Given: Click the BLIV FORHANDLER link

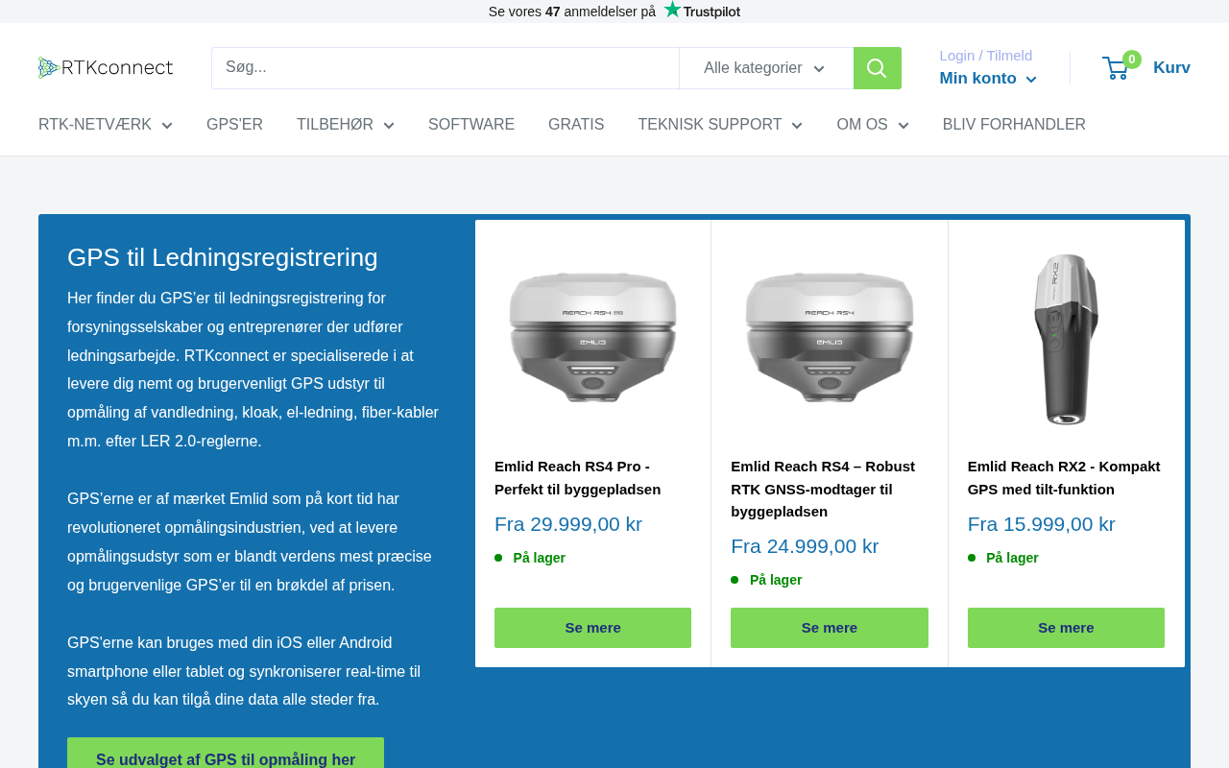Looking at the screenshot, I should coord(1014,125).
